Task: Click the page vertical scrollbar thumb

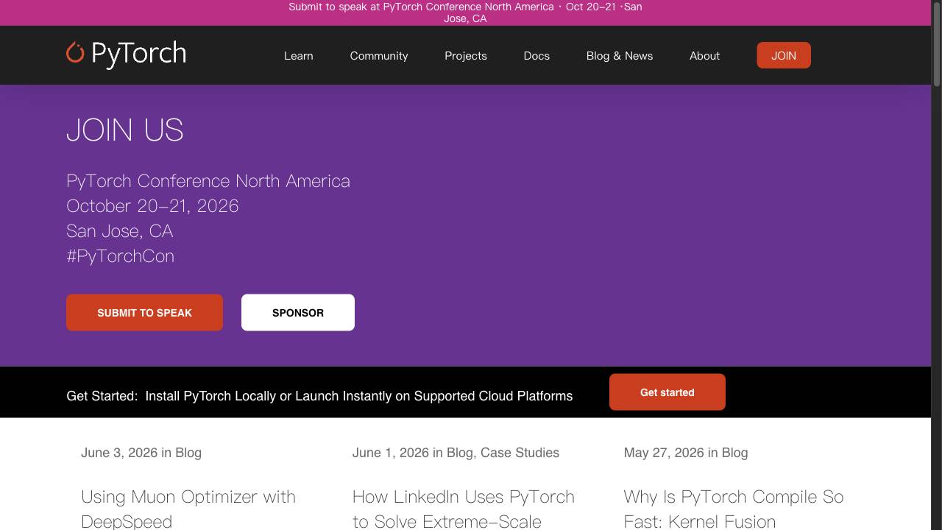Action: pyautogui.click(x=936, y=43)
